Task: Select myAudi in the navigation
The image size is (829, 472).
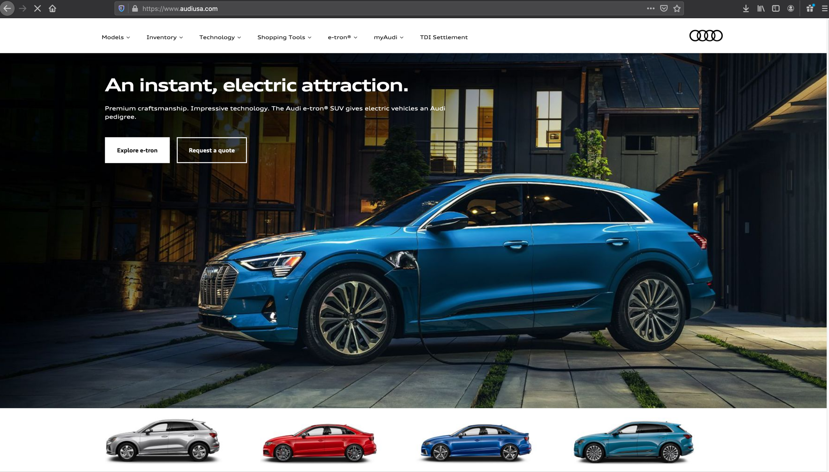Action: 388,37
